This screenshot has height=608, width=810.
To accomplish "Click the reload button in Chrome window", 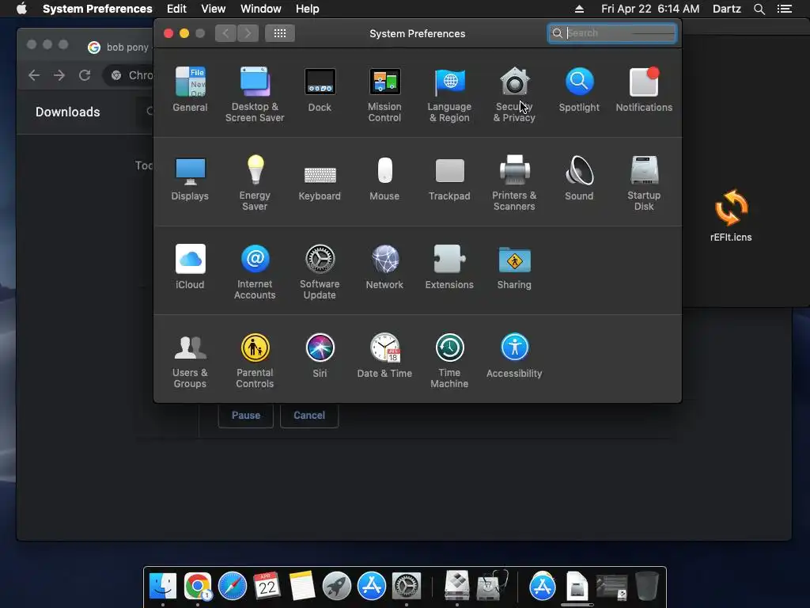I will click(x=85, y=75).
